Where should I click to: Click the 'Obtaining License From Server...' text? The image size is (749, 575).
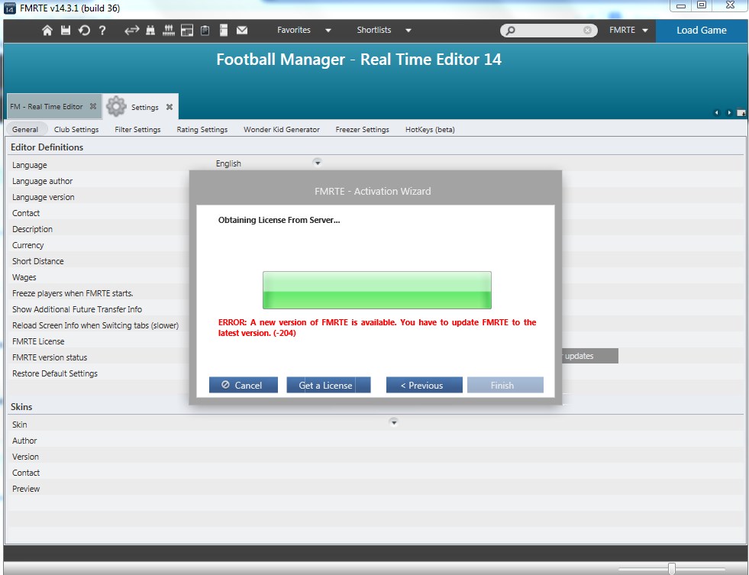[279, 220]
